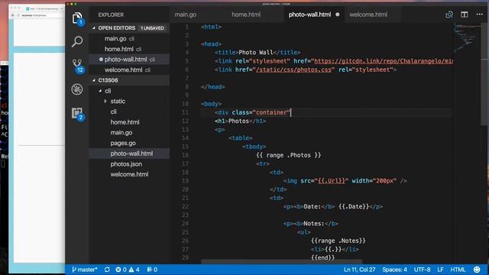The width and height of the screenshot is (489, 275).
Task: Click the open changes icon in editor title
Action: tap(449, 15)
